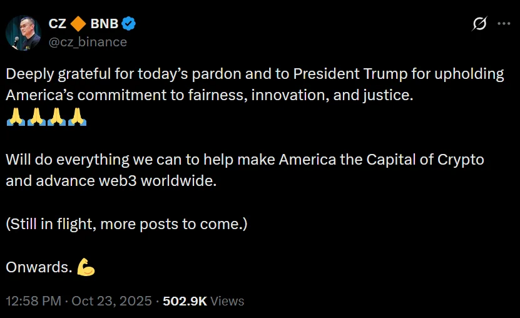Click the line starting Still in flight

coord(126,223)
